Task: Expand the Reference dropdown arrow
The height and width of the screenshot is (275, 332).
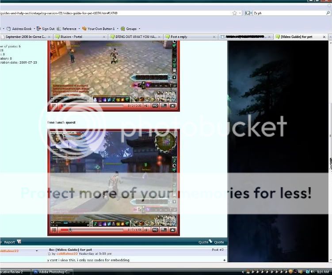Action: click(x=79, y=29)
